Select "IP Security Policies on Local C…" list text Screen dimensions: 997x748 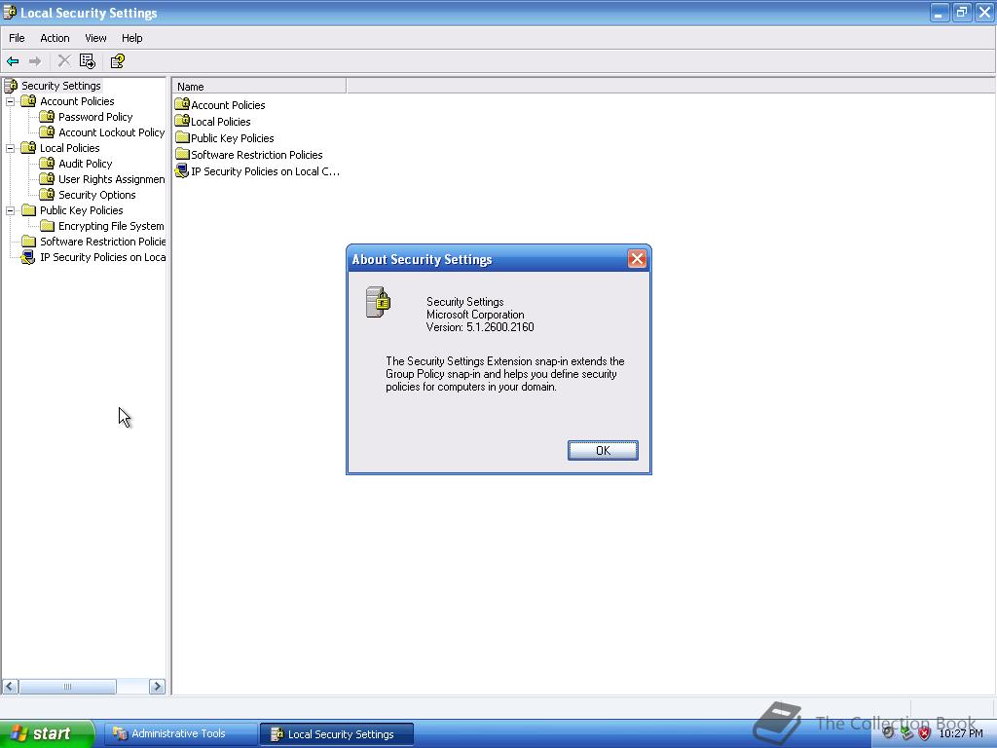pos(265,171)
